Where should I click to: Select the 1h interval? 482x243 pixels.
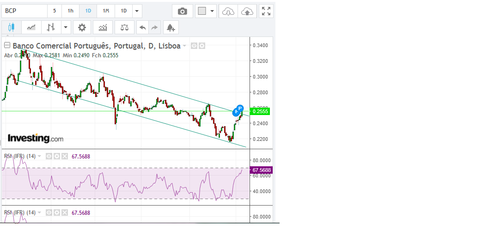pyautogui.click(x=70, y=11)
